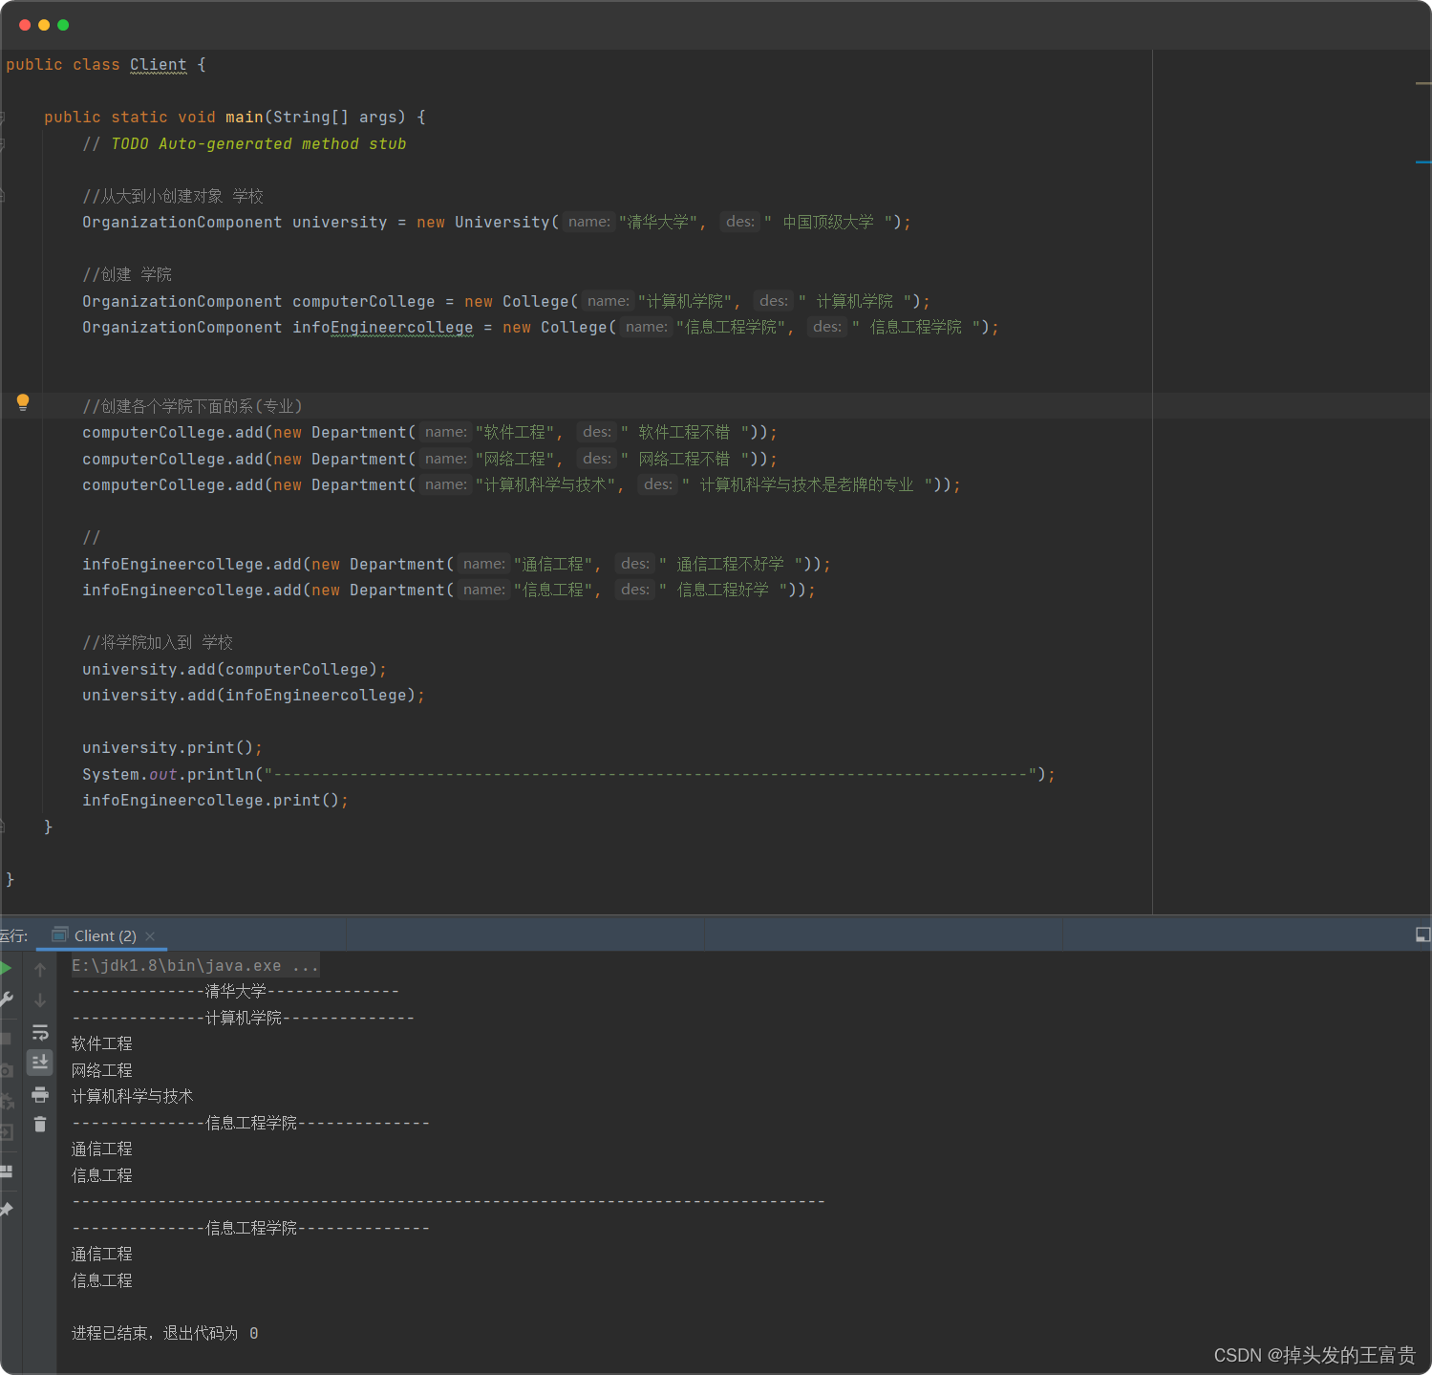Click console output line 软件工程
Viewport: 1432px width, 1375px height.
point(102,1043)
